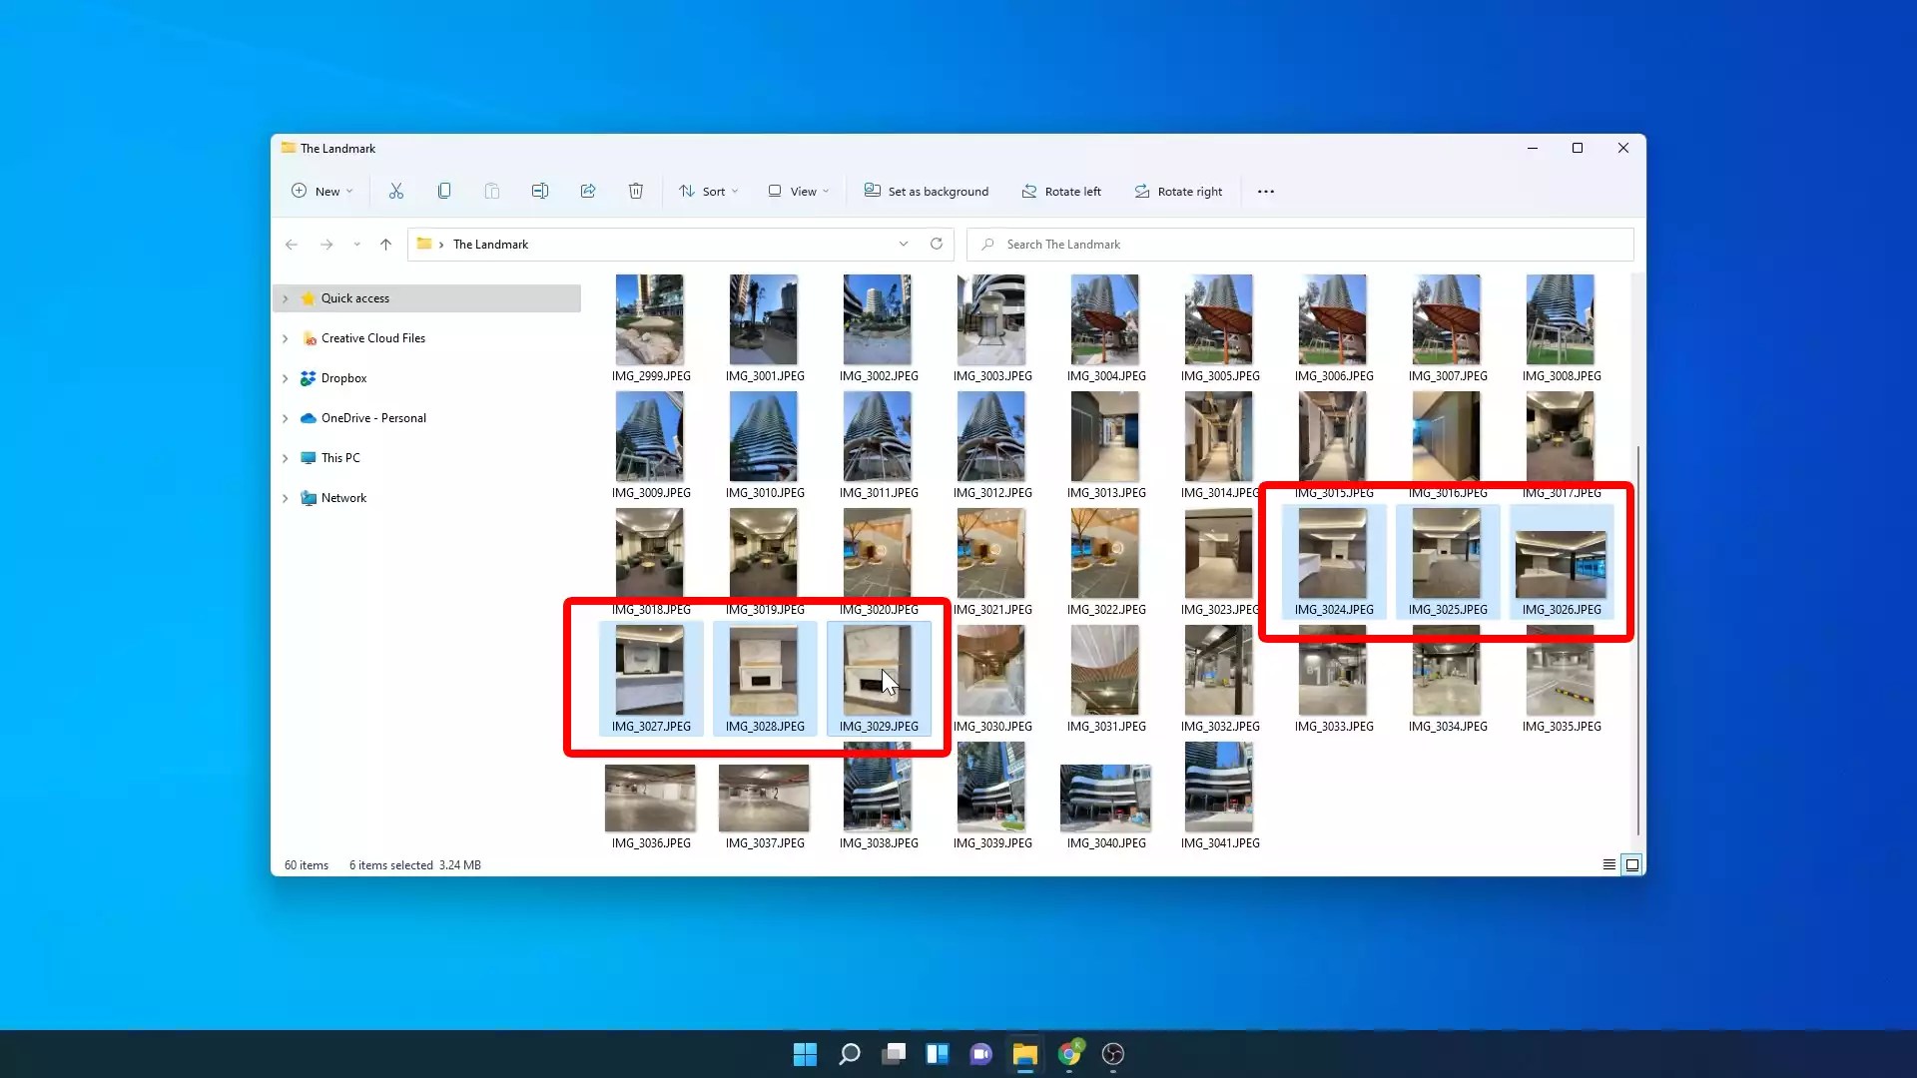The width and height of the screenshot is (1917, 1078).
Task: Cut the selected files
Action: click(x=395, y=191)
